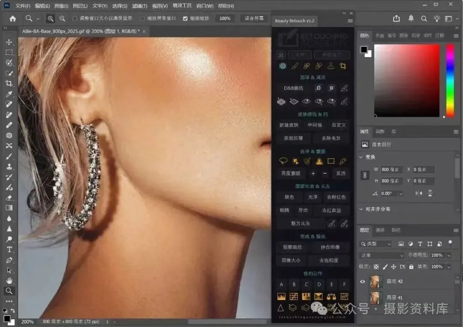
Task: Toggle the lock position icon in Layers
Action: tap(393, 266)
